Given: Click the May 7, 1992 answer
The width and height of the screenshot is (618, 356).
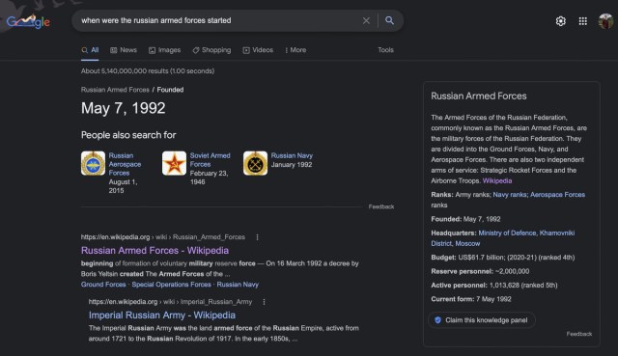Looking at the screenshot, I should [124, 108].
